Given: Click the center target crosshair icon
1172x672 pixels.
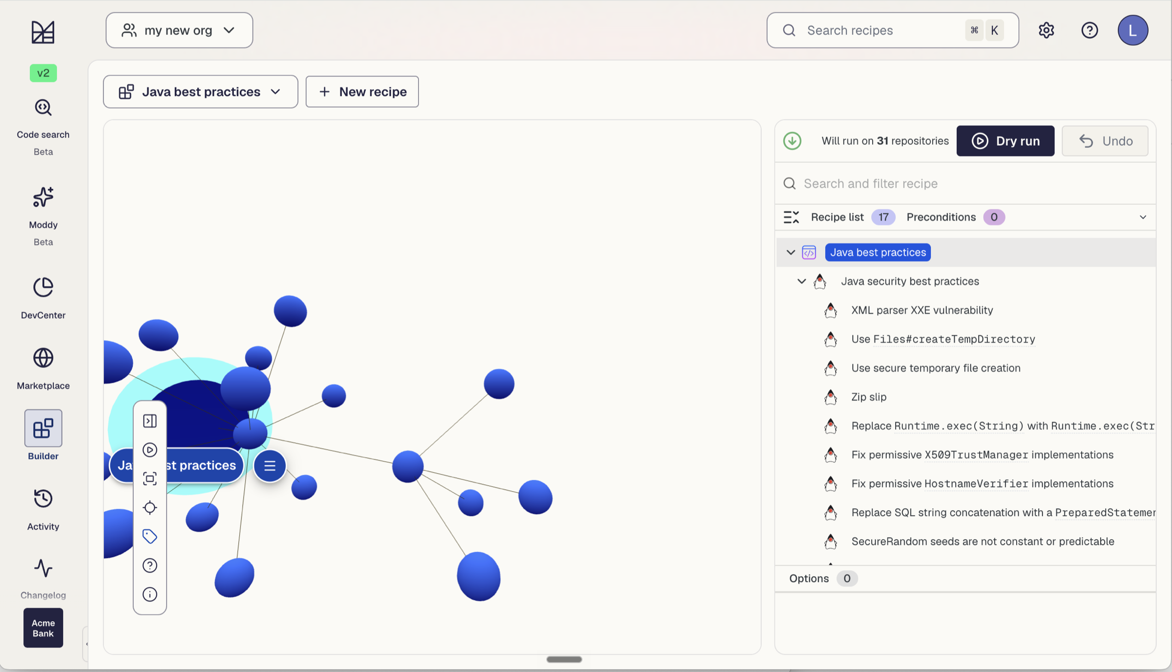Looking at the screenshot, I should 149,507.
